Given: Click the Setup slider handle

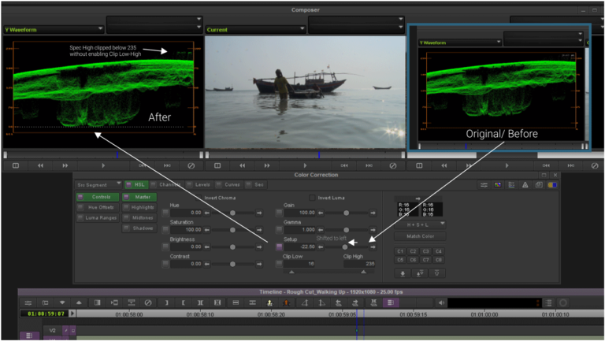Looking at the screenshot, I should [x=345, y=246].
